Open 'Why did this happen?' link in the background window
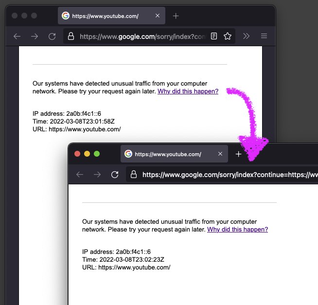Image resolution: width=318 pixels, height=305 pixels. pos(188,91)
